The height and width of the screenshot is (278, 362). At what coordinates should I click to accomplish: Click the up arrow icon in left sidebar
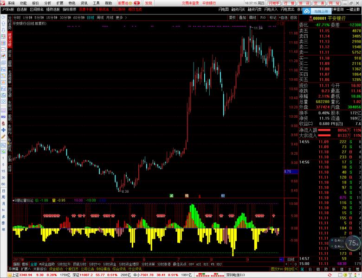(x=3, y=24)
